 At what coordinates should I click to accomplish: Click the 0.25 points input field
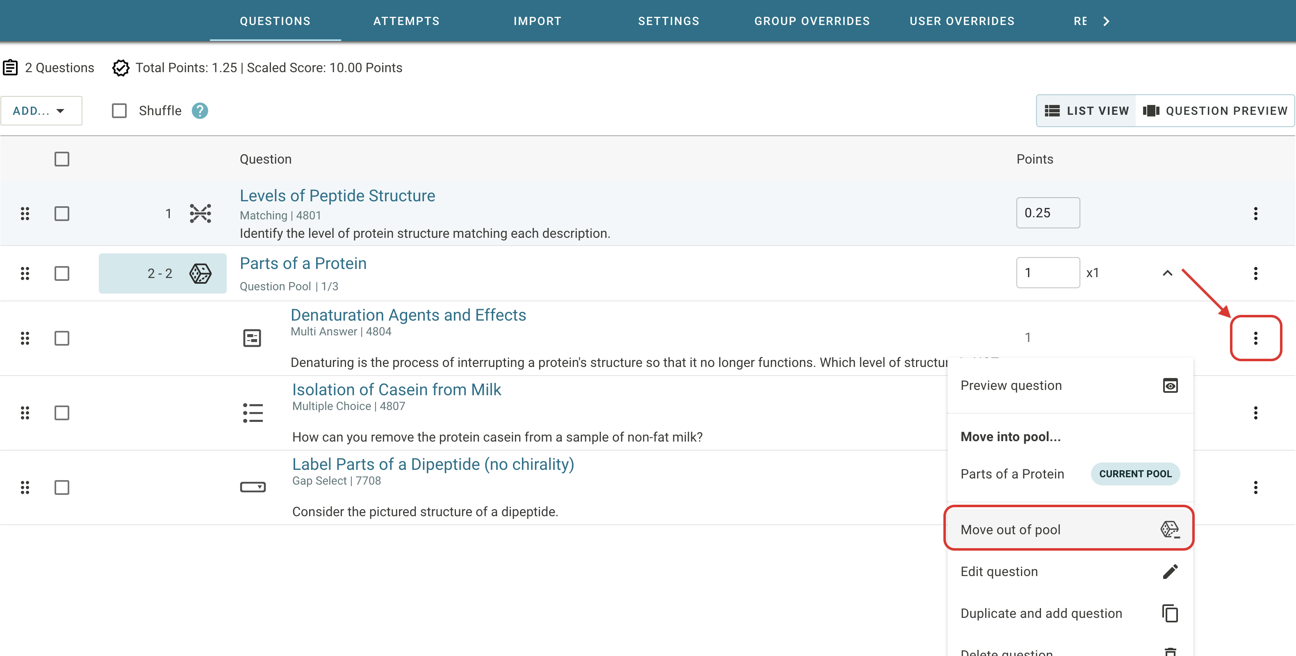click(1048, 213)
